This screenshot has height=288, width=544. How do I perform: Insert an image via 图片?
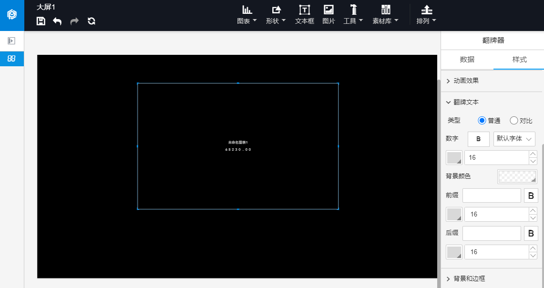[328, 15]
